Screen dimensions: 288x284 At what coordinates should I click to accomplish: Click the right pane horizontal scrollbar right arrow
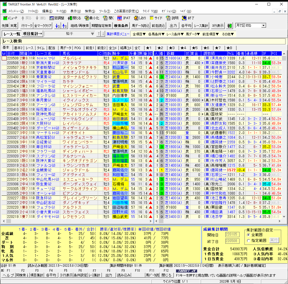click(279, 221)
